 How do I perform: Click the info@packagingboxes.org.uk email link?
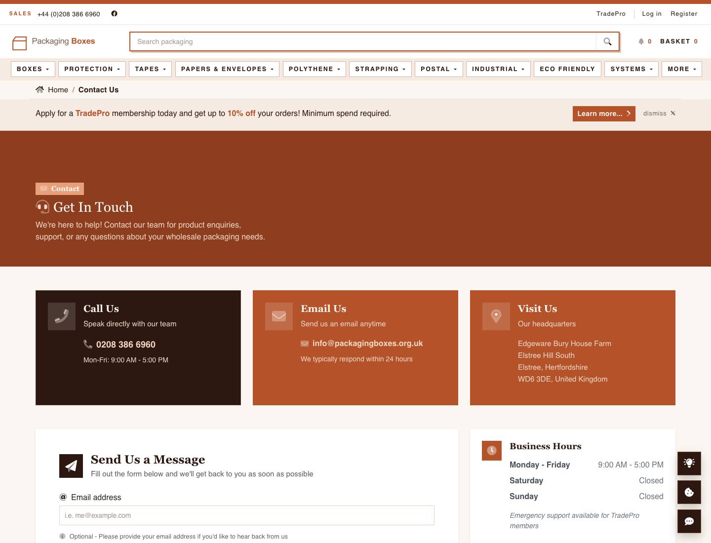[367, 343]
